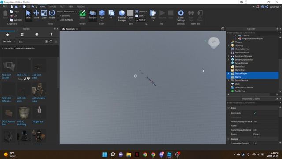Collapse the Camera properties section

[x=228, y=139]
